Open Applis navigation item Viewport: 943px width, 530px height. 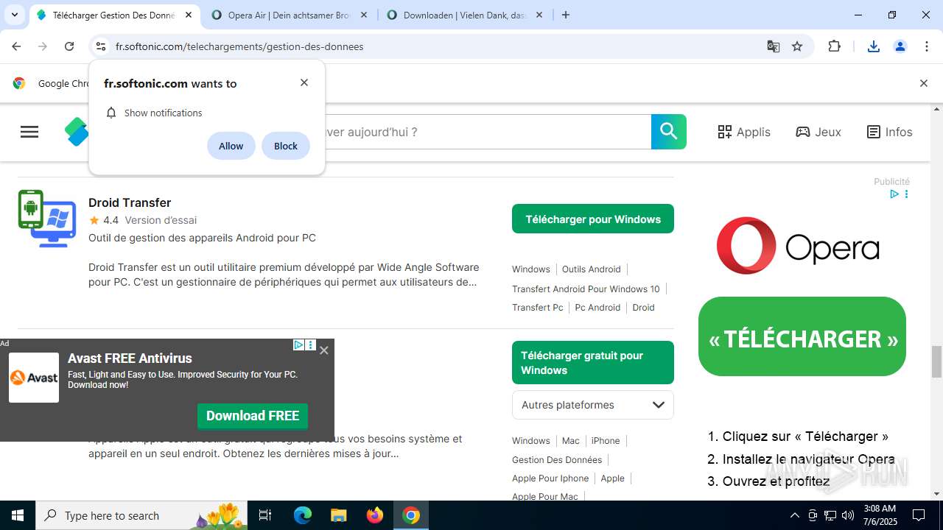(744, 132)
